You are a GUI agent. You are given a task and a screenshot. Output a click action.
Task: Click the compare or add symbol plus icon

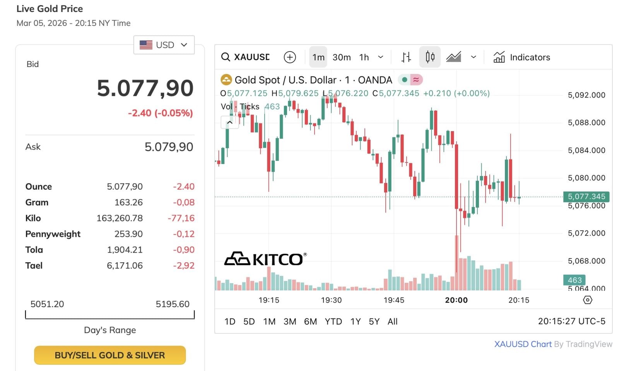290,57
